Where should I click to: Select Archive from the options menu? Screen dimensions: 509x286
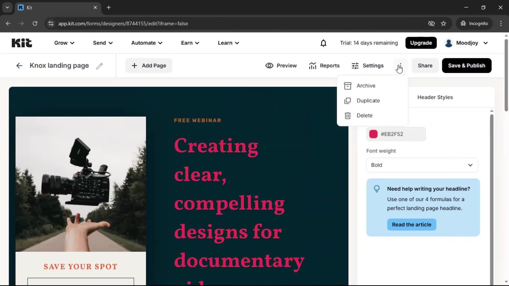(366, 86)
